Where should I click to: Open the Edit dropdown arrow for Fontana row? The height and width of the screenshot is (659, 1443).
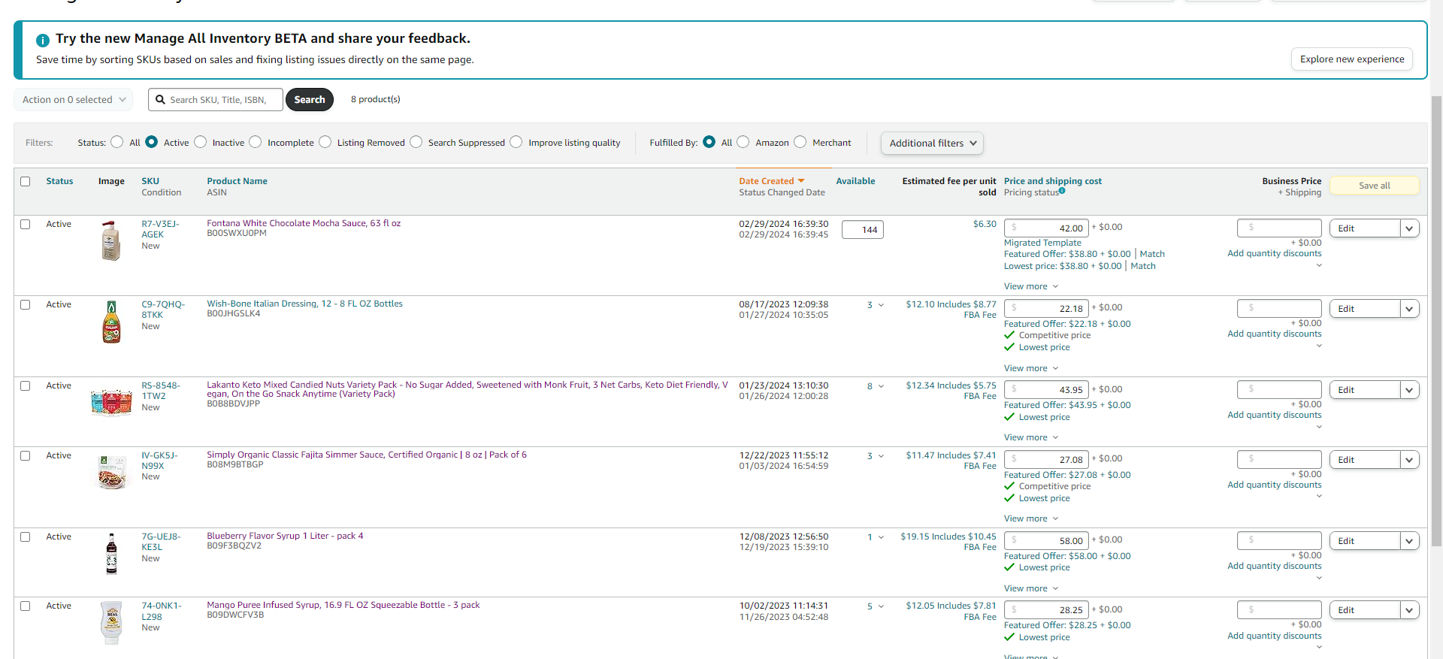1410,228
